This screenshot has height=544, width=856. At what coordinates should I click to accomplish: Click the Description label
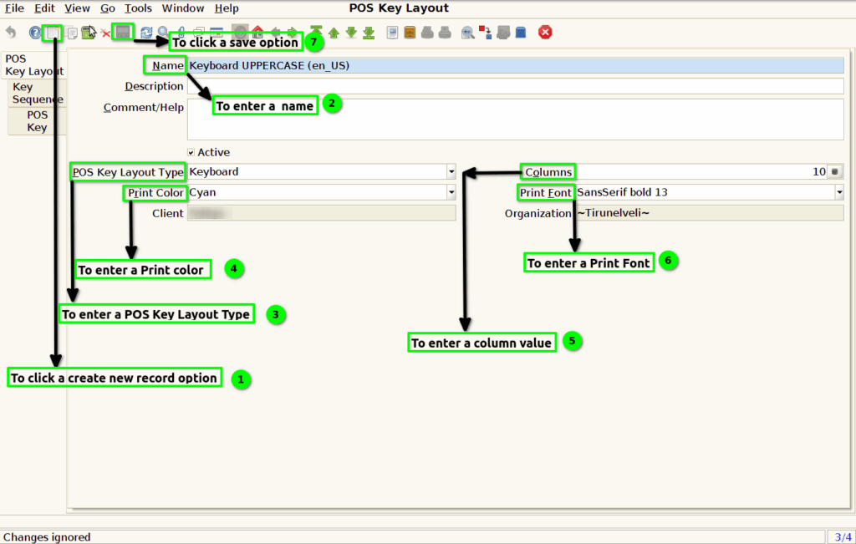click(154, 86)
